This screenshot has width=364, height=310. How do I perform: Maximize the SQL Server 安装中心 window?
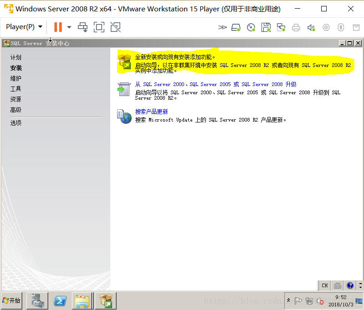tap(350, 43)
